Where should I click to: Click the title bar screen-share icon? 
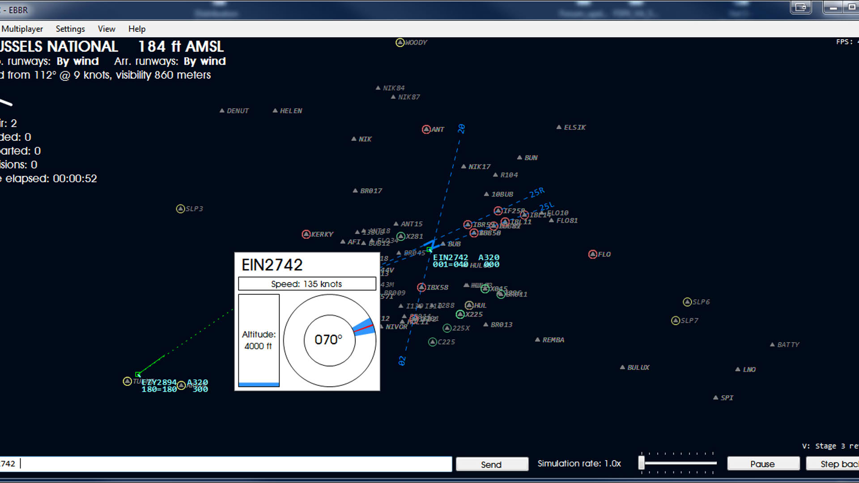pyautogui.click(x=801, y=7)
